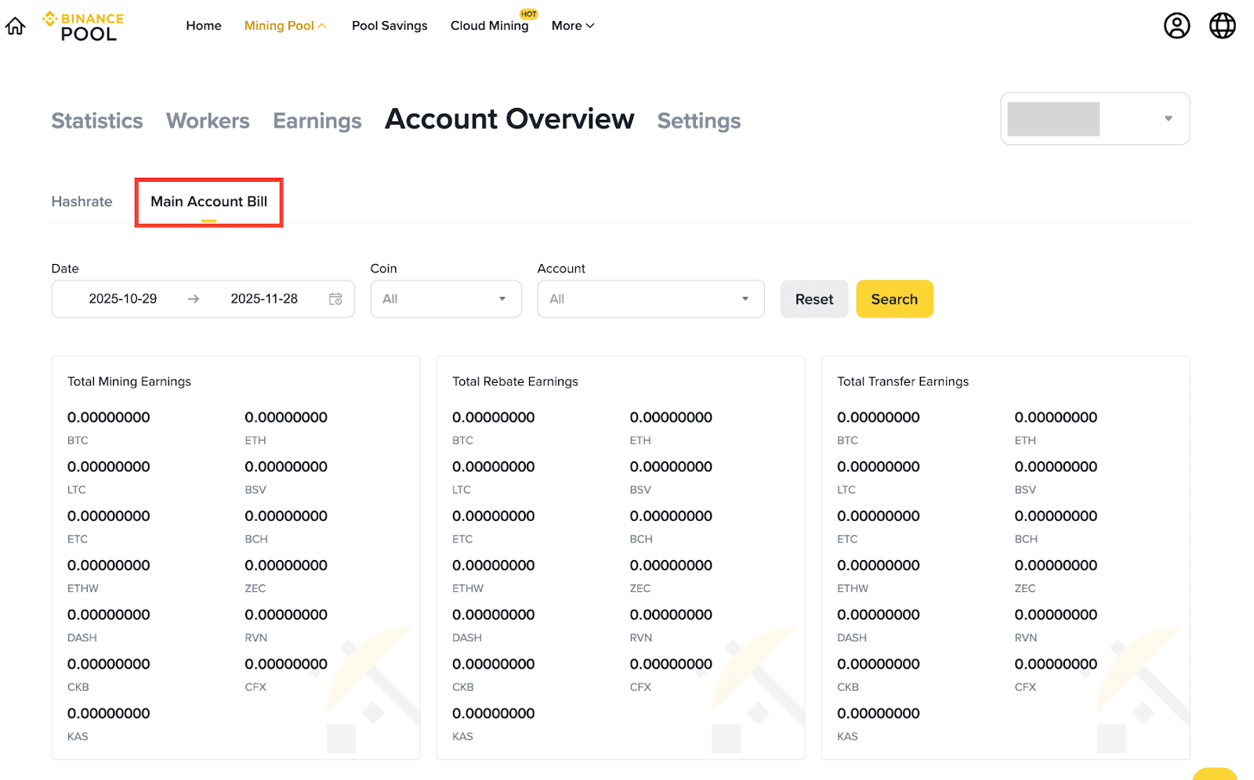Image resolution: width=1254 pixels, height=780 pixels.
Task: Click the CFX amount under Total Rebate Earnings
Action: 671,664
